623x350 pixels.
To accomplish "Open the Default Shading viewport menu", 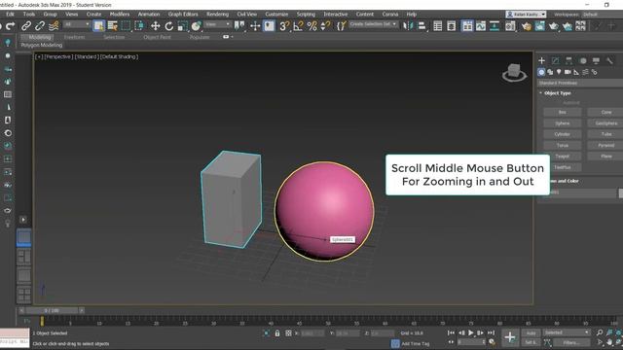I will coord(119,56).
